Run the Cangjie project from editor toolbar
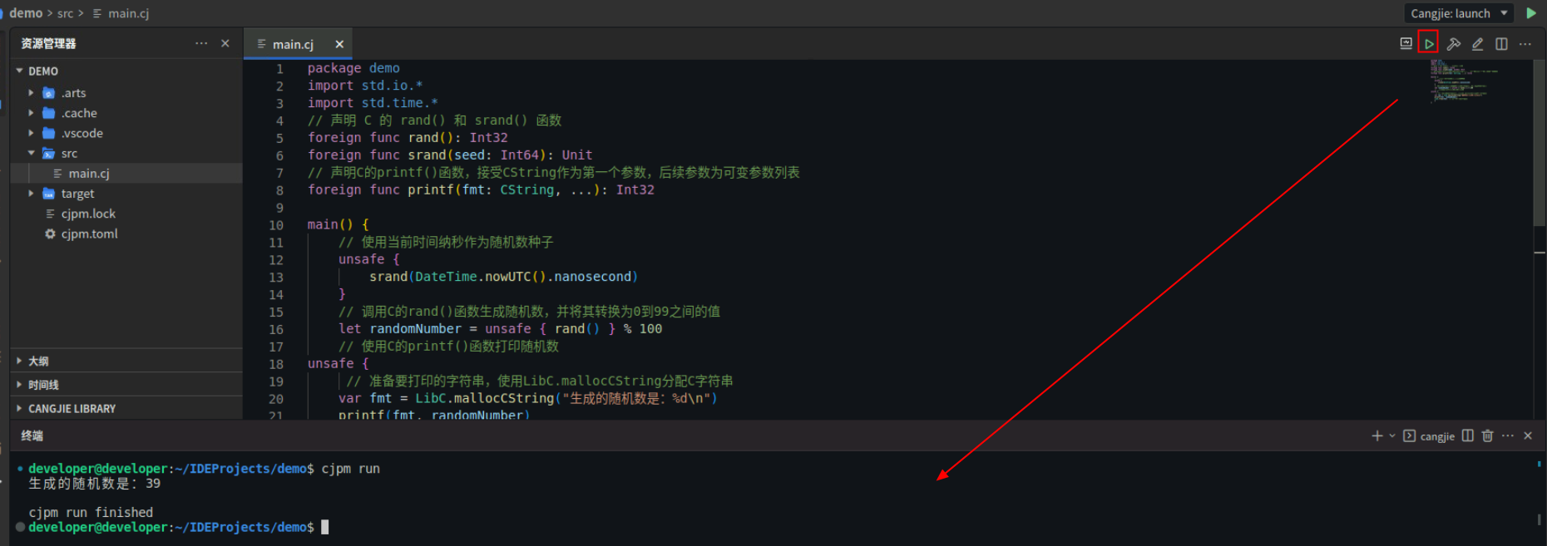The height and width of the screenshot is (546, 1547). [x=1428, y=43]
